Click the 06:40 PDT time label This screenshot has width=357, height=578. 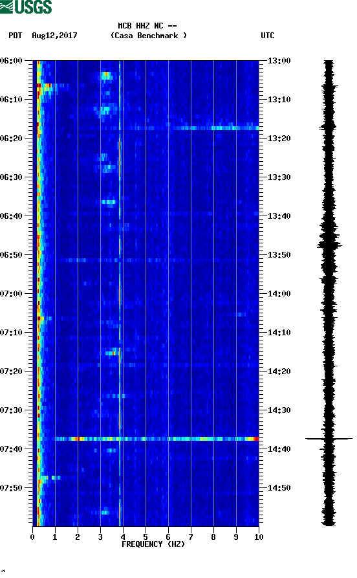coord(12,216)
